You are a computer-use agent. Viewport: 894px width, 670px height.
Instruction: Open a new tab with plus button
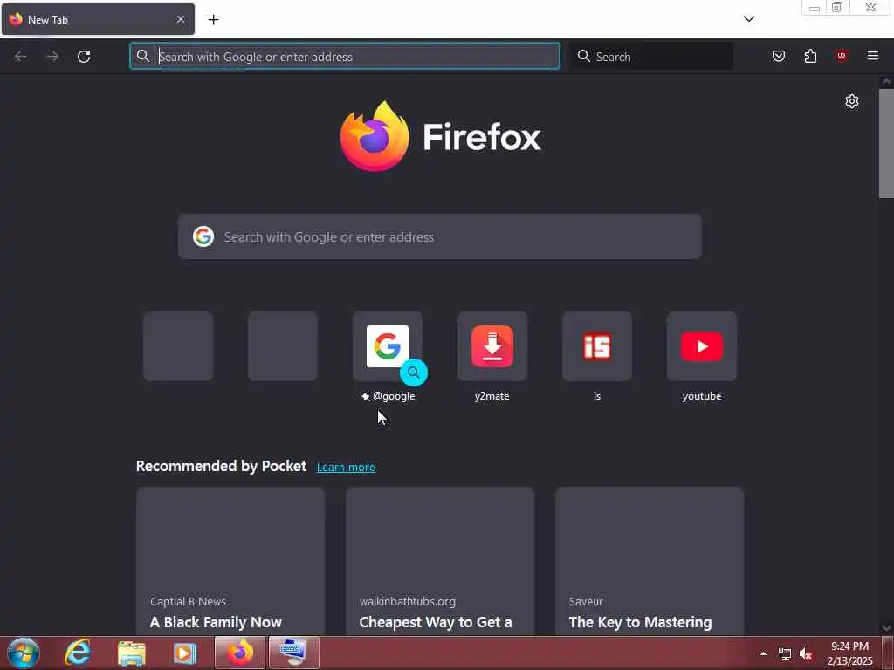point(213,20)
